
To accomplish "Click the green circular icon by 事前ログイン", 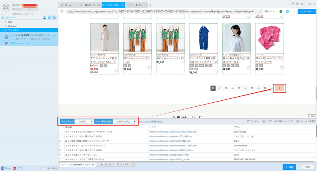I will pyautogui.click(x=281, y=11).
